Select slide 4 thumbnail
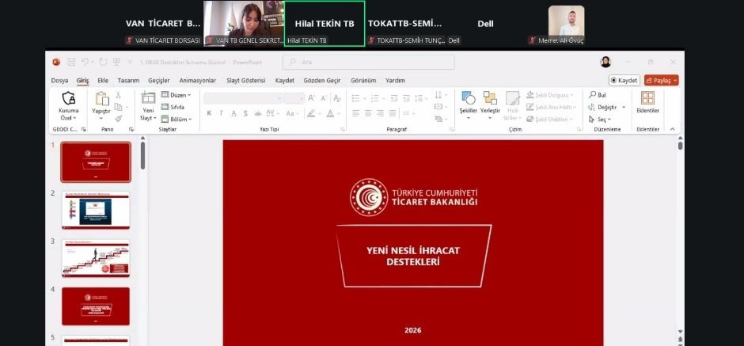744x346 pixels. pos(96,306)
